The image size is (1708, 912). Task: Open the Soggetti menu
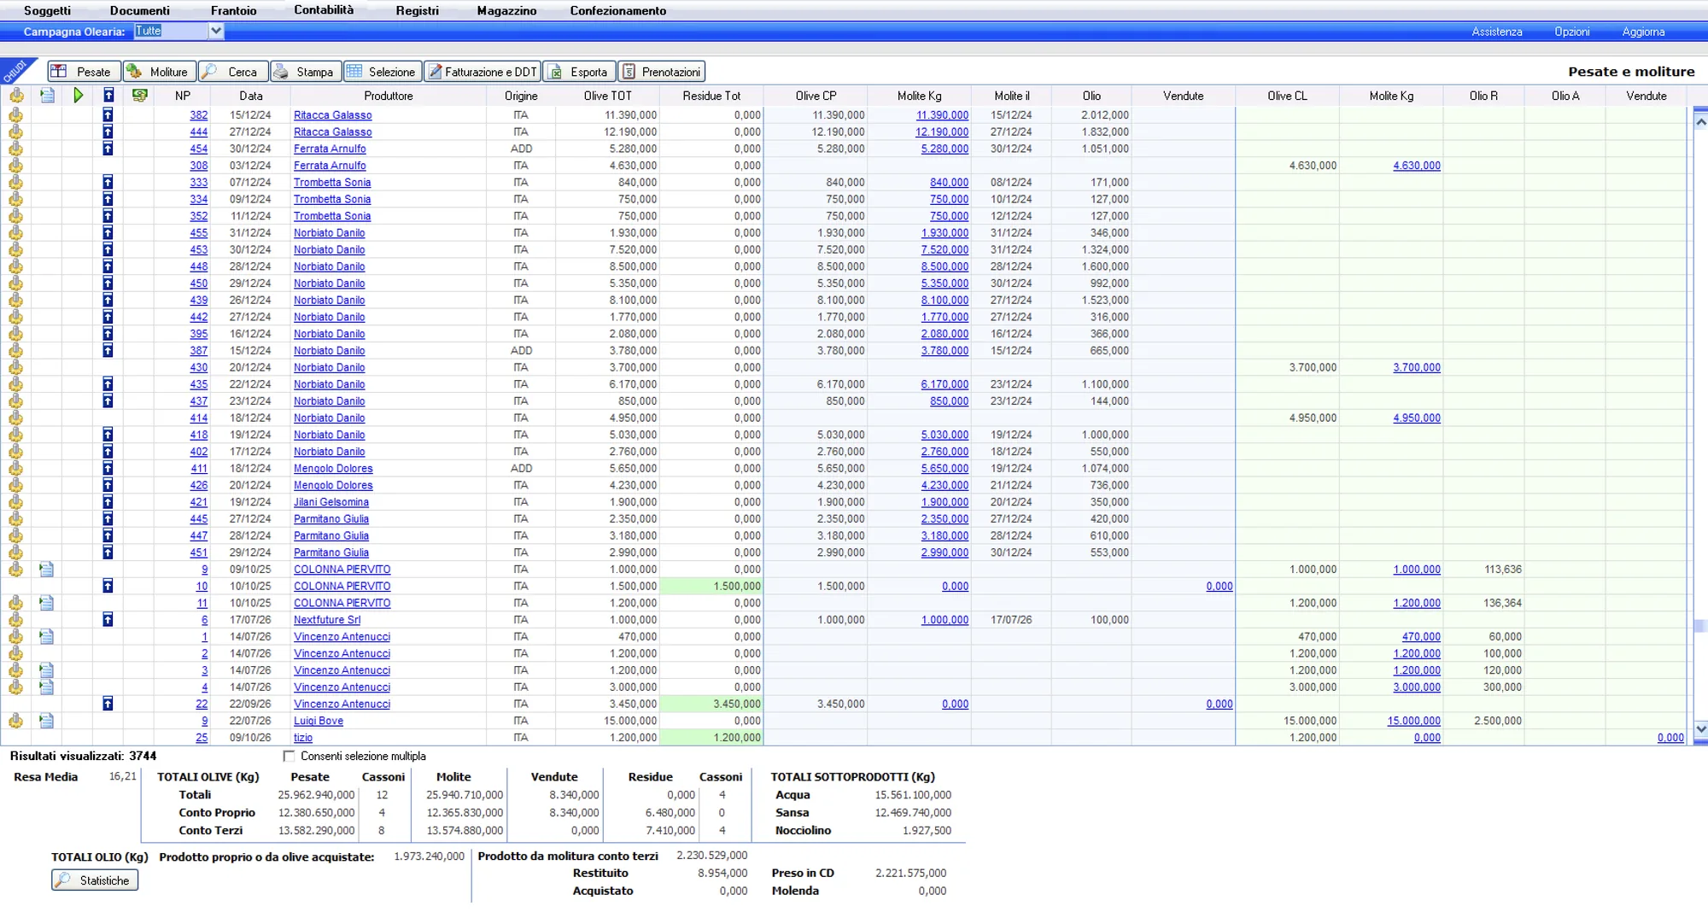pos(47,10)
